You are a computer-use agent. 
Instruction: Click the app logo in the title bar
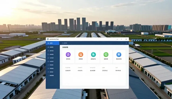coord(48,39)
